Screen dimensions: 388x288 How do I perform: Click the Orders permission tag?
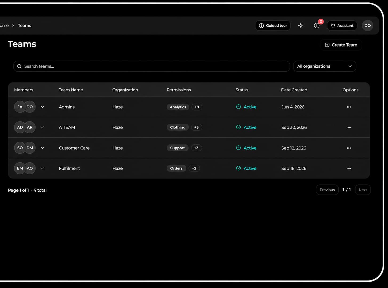pyautogui.click(x=176, y=168)
